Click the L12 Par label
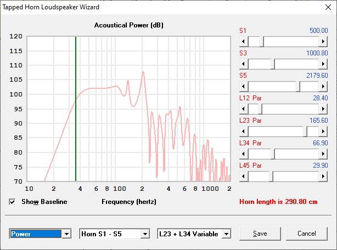The height and width of the screenshot is (250, 337). click(250, 98)
